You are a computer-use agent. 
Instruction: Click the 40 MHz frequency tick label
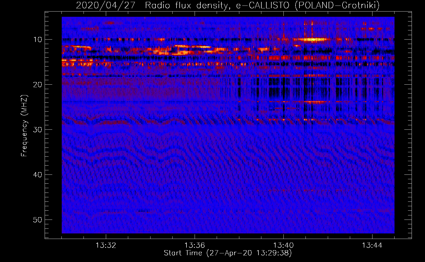pyautogui.click(x=38, y=175)
